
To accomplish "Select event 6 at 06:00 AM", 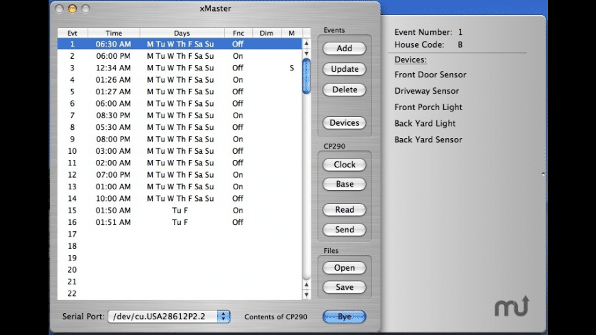I will tap(179, 103).
